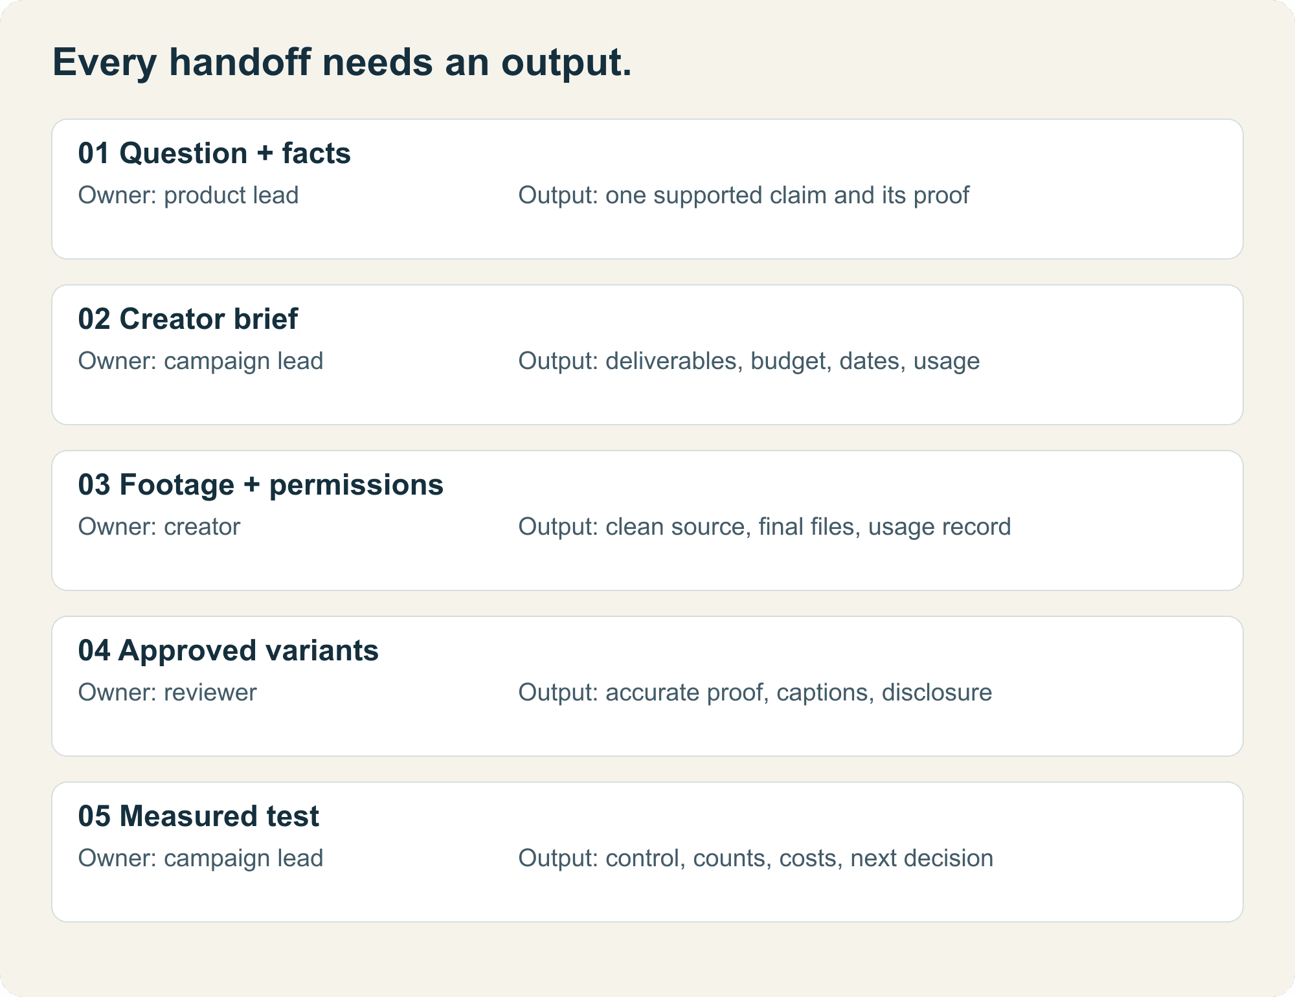
Task: Click the heading 'Every handoff needs an output.'
Action: pos(342,63)
